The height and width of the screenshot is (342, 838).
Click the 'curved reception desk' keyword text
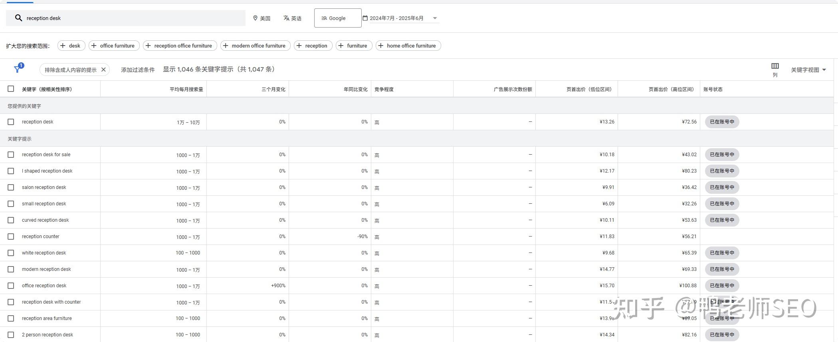coord(45,220)
